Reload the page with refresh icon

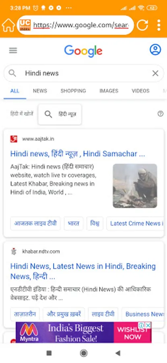(x=142, y=25)
